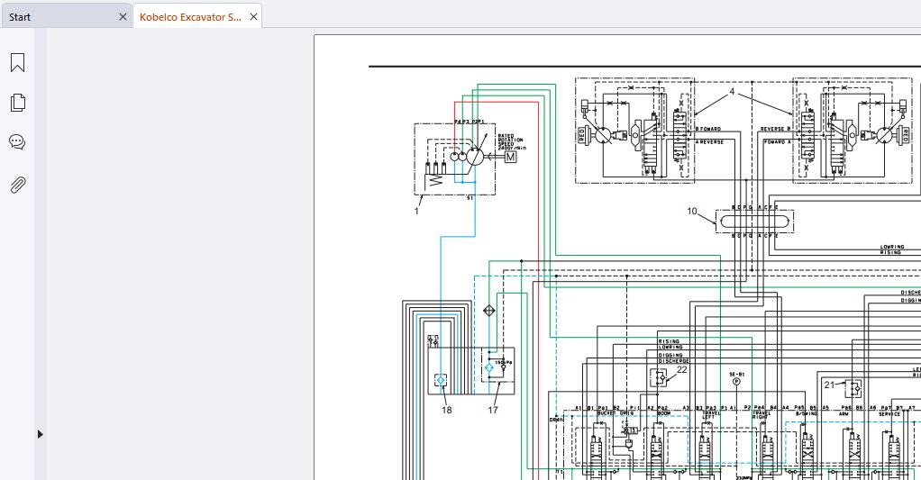Click the motor 'M' symbol in diagram

click(x=510, y=157)
